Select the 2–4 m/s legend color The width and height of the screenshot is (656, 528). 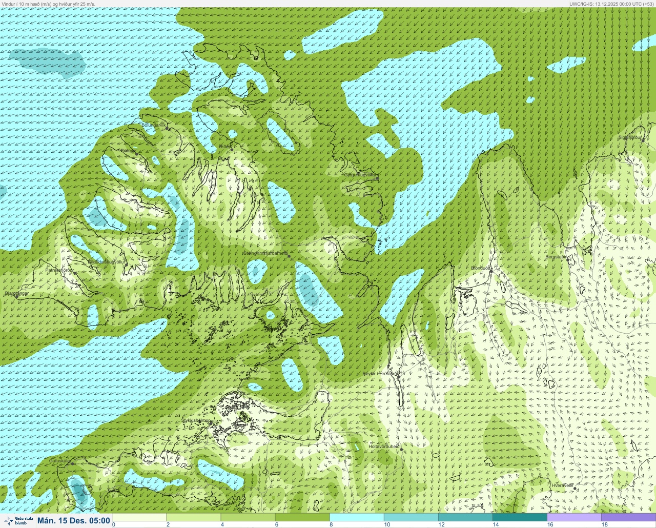(194, 517)
